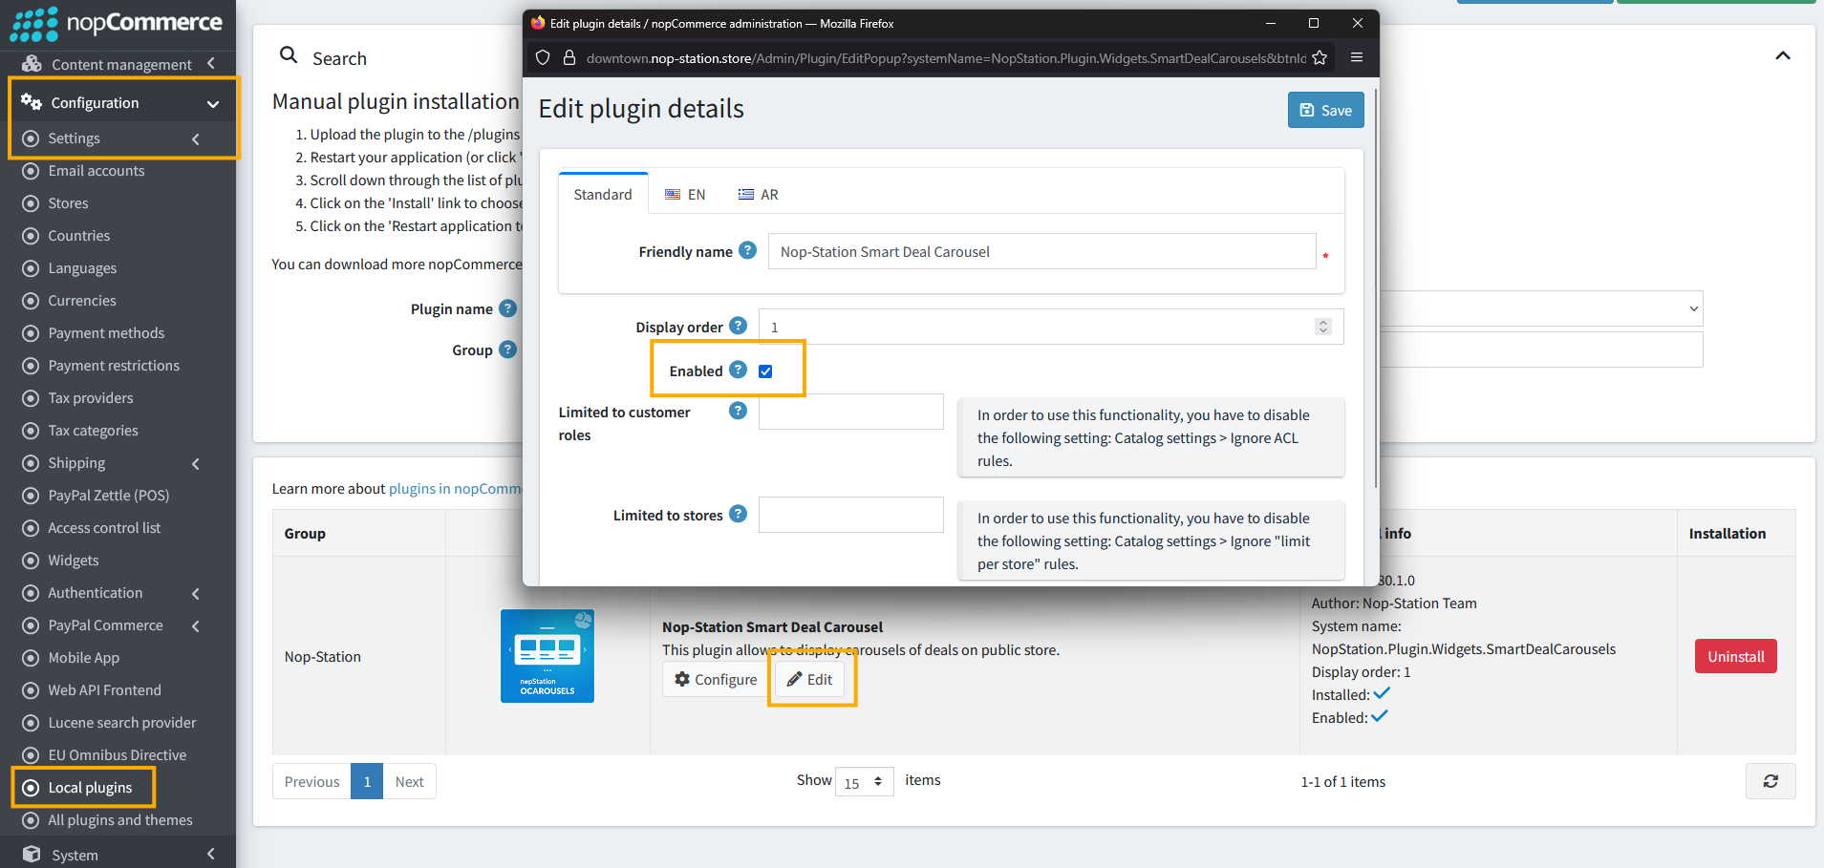This screenshot has width=1824, height=868.
Task: Click Limited to customer roles help icon
Action: point(739,411)
